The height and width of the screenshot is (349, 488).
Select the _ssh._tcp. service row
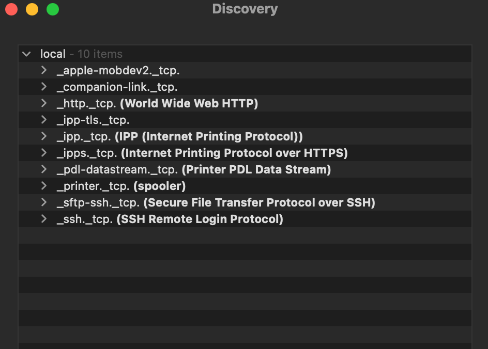(245, 219)
